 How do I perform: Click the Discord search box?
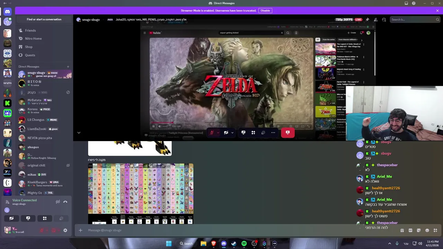click(x=415, y=20)
